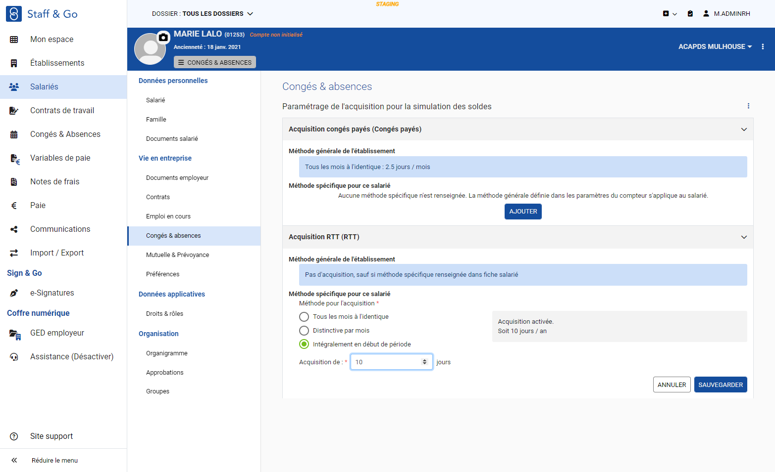Image resolution: width=775 pixels, height=472 pixels.
Task: Click the Paie euro icon
Action: click(14, 206)
